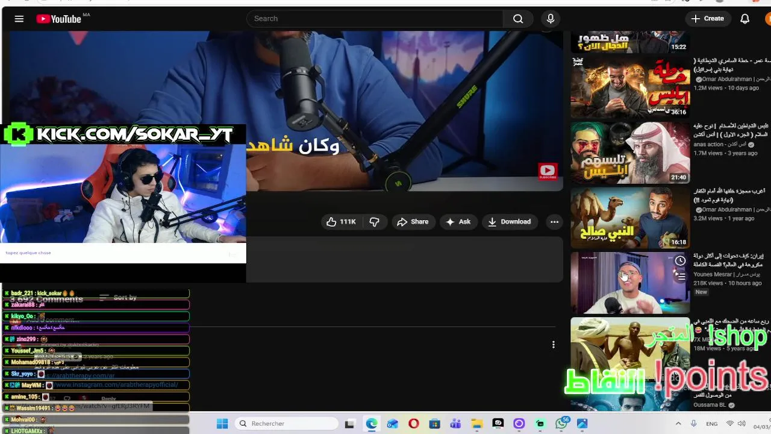Download the video
The height and width of the screenshot is (434, 771).
tap(510, 222)
